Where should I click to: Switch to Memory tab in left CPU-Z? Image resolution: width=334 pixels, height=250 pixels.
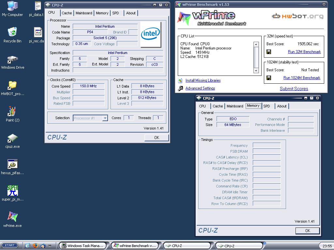point(102,13)
